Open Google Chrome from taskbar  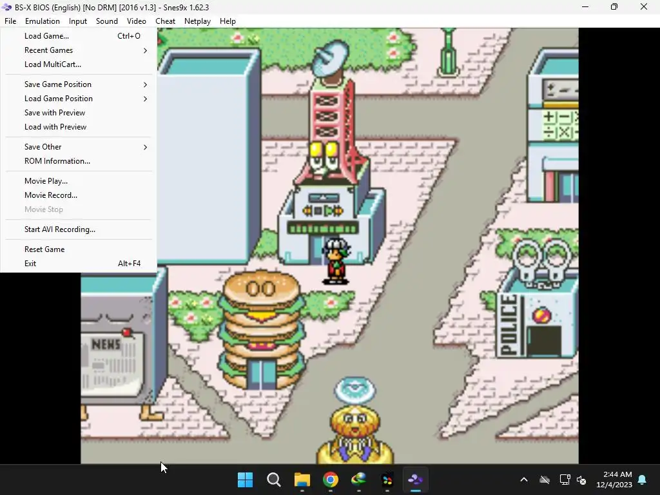(x=331, y=480)
